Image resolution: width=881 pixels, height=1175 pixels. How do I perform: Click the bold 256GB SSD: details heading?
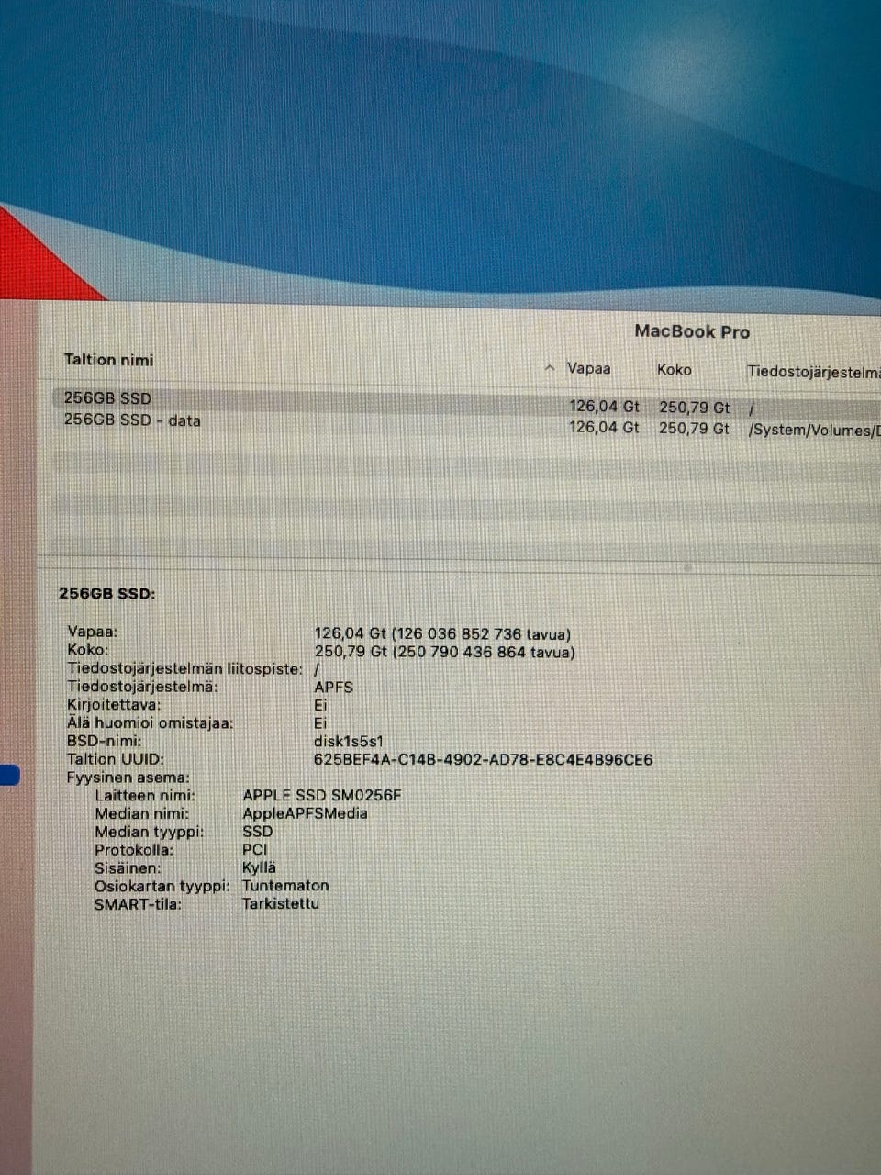click(107, 593)
